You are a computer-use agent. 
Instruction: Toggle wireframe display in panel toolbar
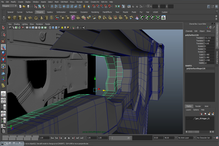[x=50, y=28]
